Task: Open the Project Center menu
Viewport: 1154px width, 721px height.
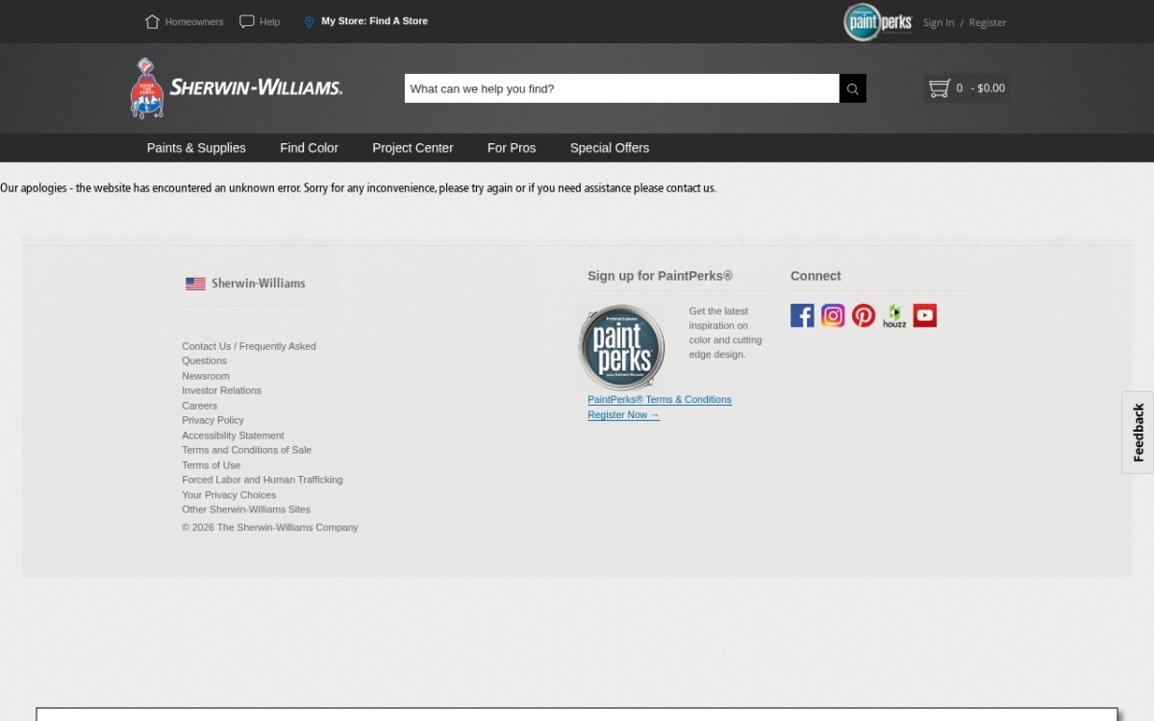Action: click(x=413, y=148)
